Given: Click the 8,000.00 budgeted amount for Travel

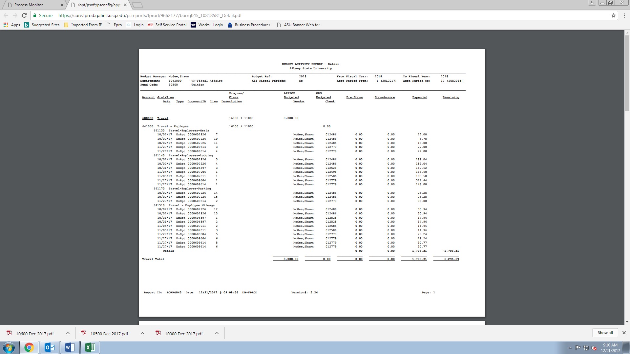Looking at the screenshot, I should (x=291, y=118).
